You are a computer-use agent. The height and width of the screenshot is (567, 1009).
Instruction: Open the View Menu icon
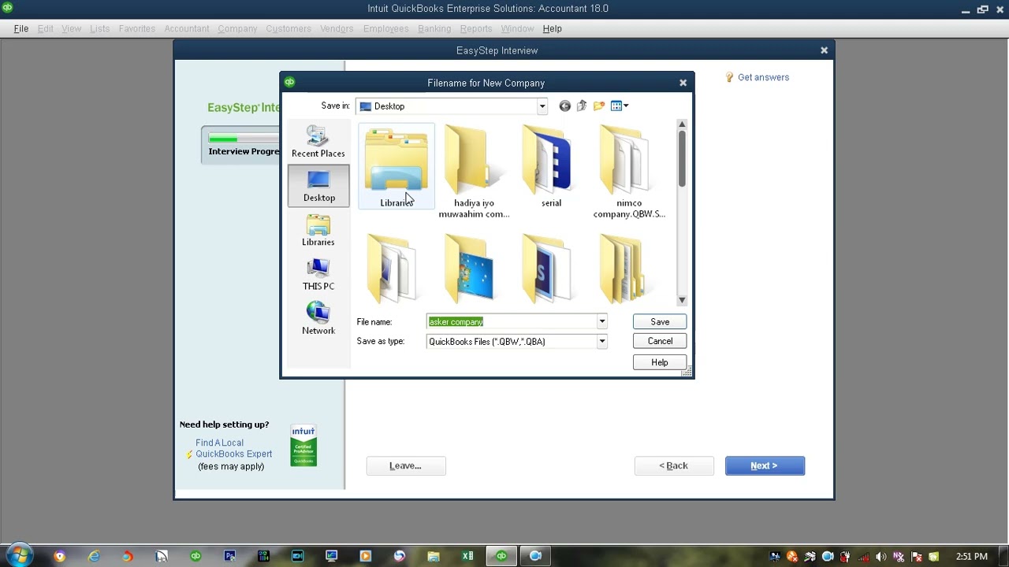[x=616, y=106]
